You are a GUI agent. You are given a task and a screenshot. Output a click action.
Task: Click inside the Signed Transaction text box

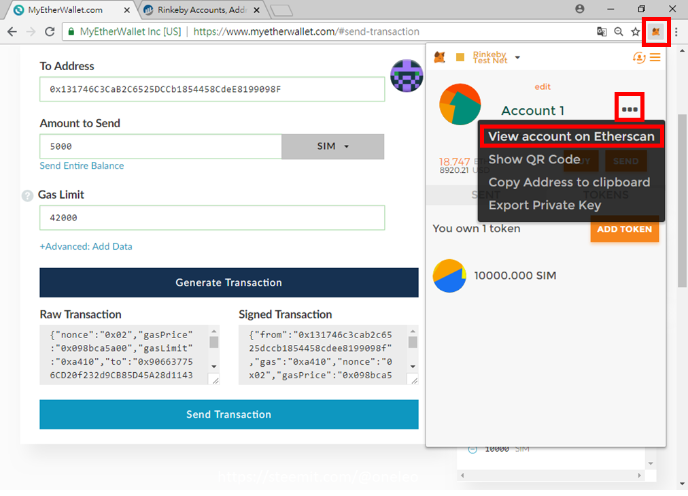323,354
